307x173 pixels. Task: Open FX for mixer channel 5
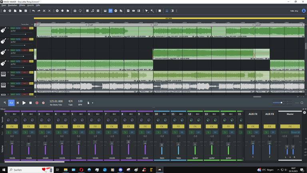[x=79, y=126]
